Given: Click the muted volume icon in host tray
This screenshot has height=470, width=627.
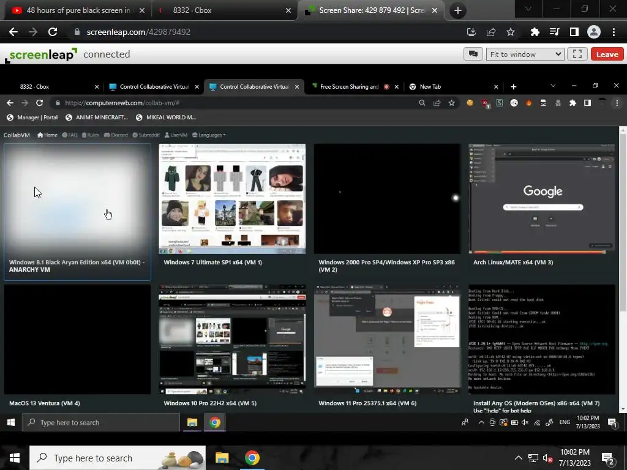Looking at the screenshot, I should point(547,458).
